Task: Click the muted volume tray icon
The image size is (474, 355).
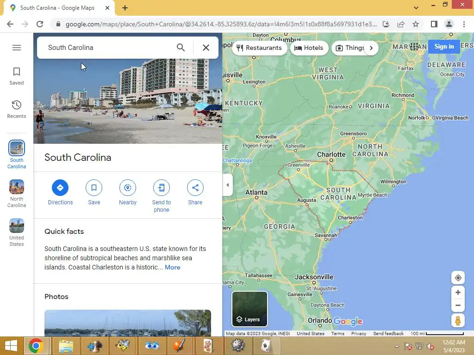Action: coord(430,346)
